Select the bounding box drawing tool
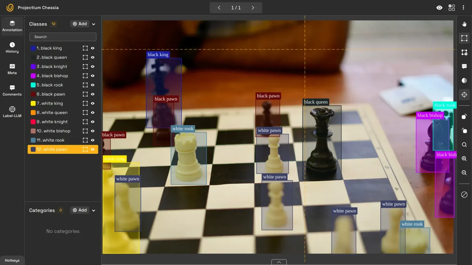This screenshot has width=472, height=265. pos(464,38)
